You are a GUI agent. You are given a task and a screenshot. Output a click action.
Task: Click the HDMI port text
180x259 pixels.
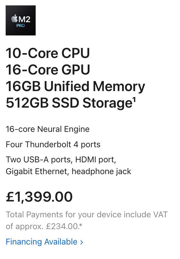point(95,160)
